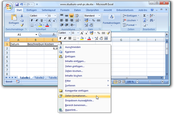Choose Kopieren in the context menu

[84, 52]
